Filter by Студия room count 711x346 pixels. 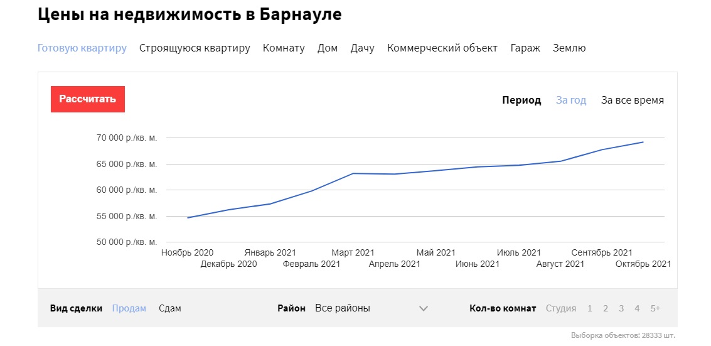pos(561,308)
